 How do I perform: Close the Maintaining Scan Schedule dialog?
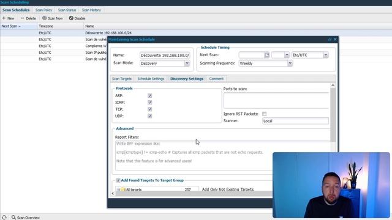pos(335,39)
